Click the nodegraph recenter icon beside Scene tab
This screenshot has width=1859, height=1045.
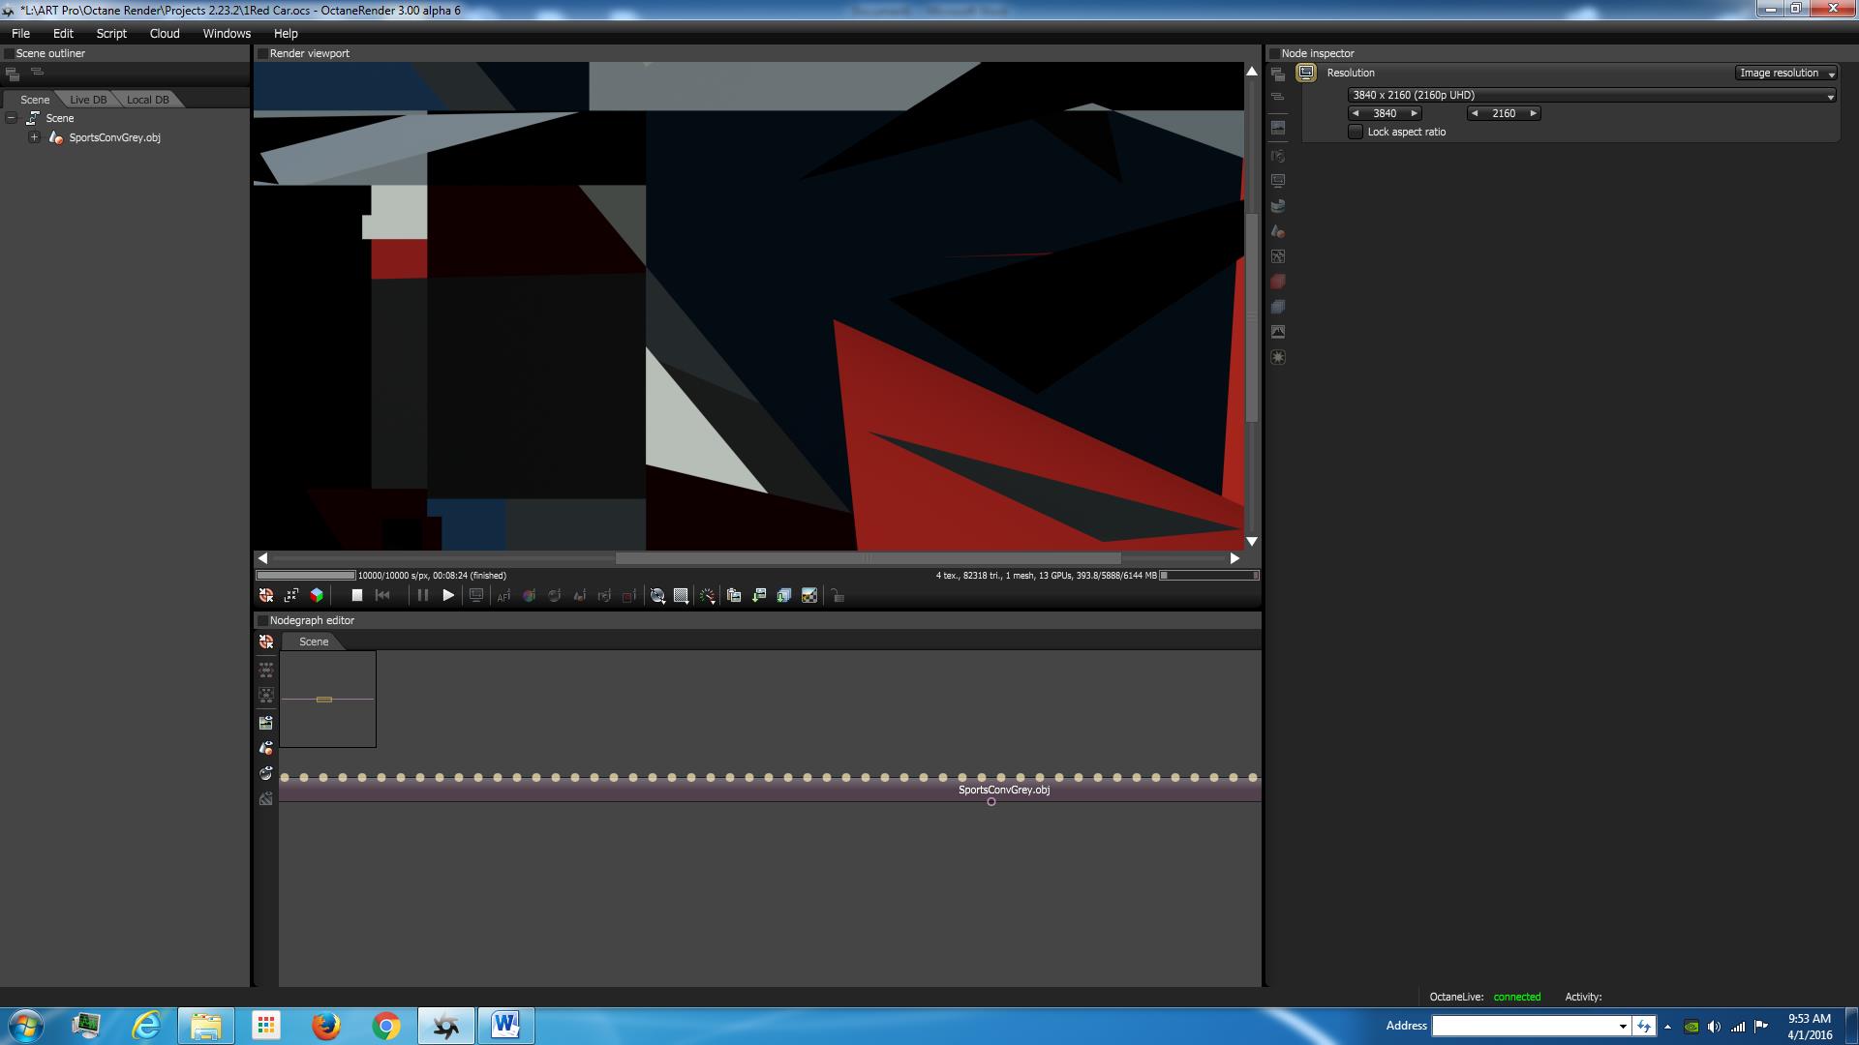coord(266,642)
